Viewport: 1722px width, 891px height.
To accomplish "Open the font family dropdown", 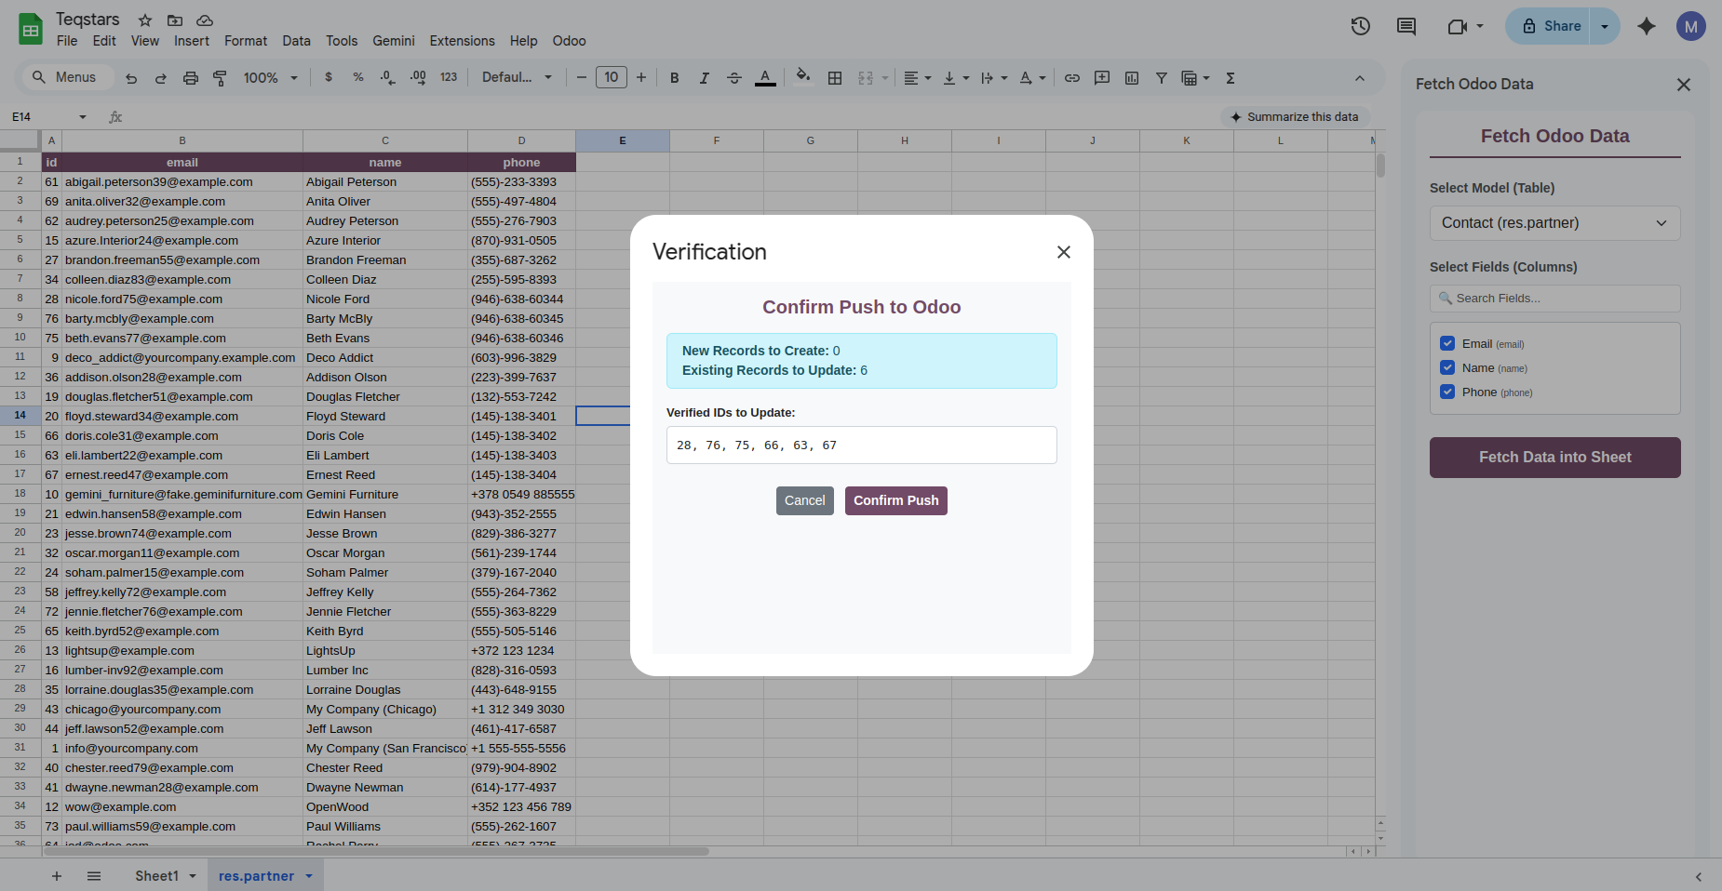I will 517,77.
